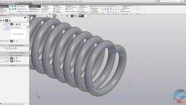Click the icon beside the Сечение field
Image resolution: width=186 pixels, height=105 pixels.
(28, 27)
